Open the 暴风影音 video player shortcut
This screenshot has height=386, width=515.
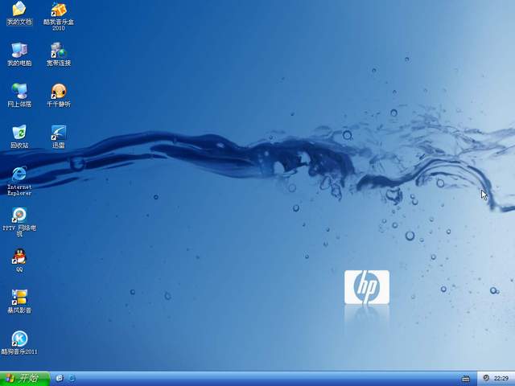[x=19, y=298]
